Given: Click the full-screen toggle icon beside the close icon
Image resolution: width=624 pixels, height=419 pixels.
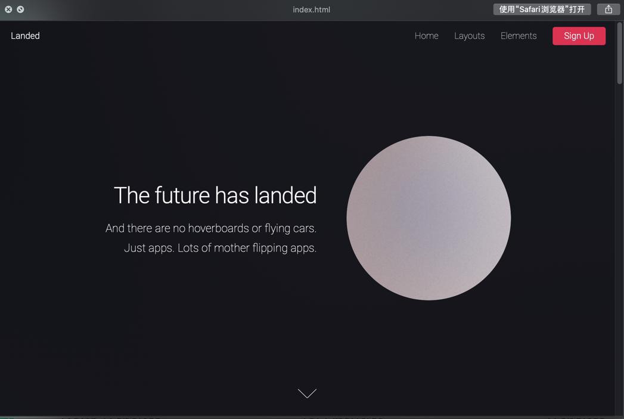Looking at the screenshot, I should (x=20, y=9).
